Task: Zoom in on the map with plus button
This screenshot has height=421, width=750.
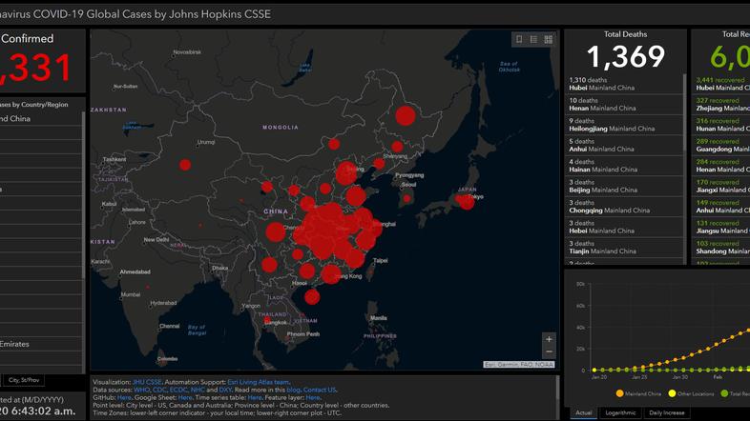Action: [548, 339]
